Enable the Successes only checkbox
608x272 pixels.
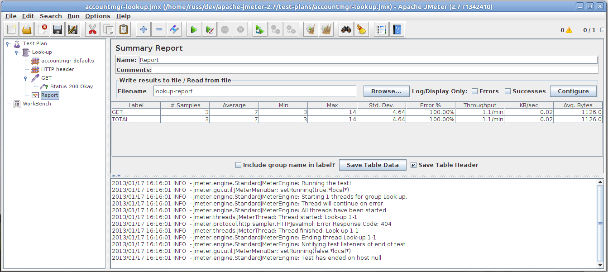[x=507, y=91]
